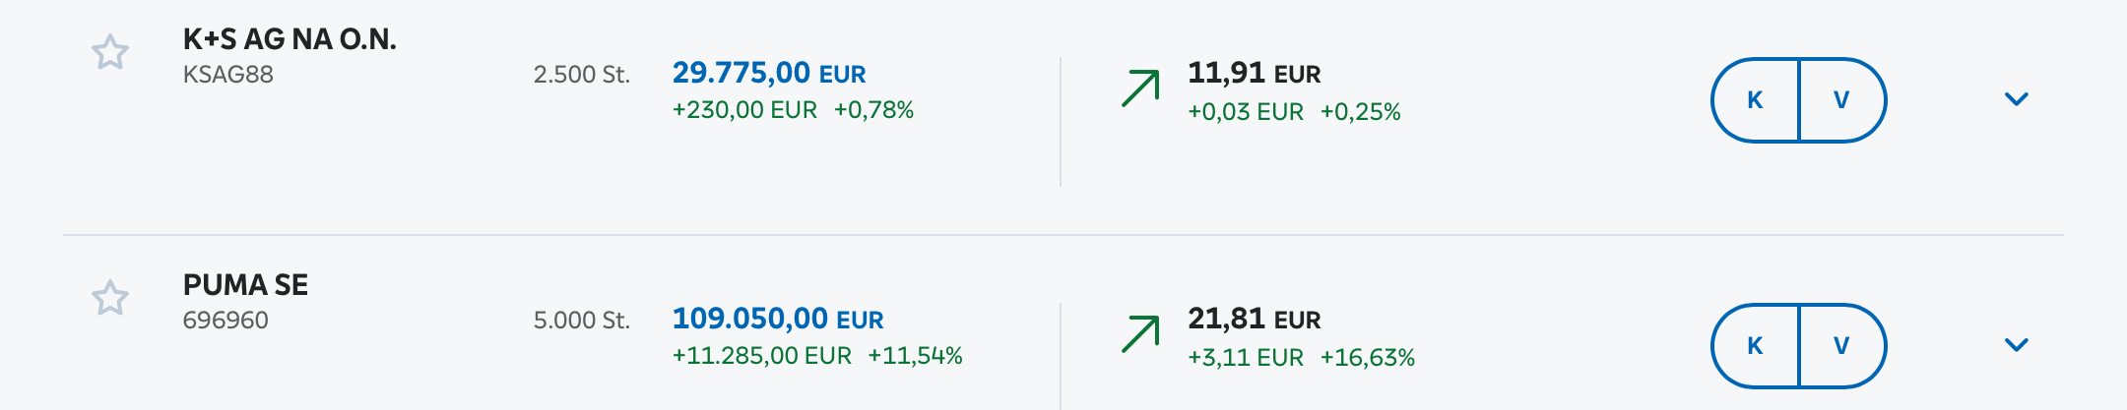Click the current price 11,91 EUR
Screen dimensions: 2127x410
coord(1254,73)
